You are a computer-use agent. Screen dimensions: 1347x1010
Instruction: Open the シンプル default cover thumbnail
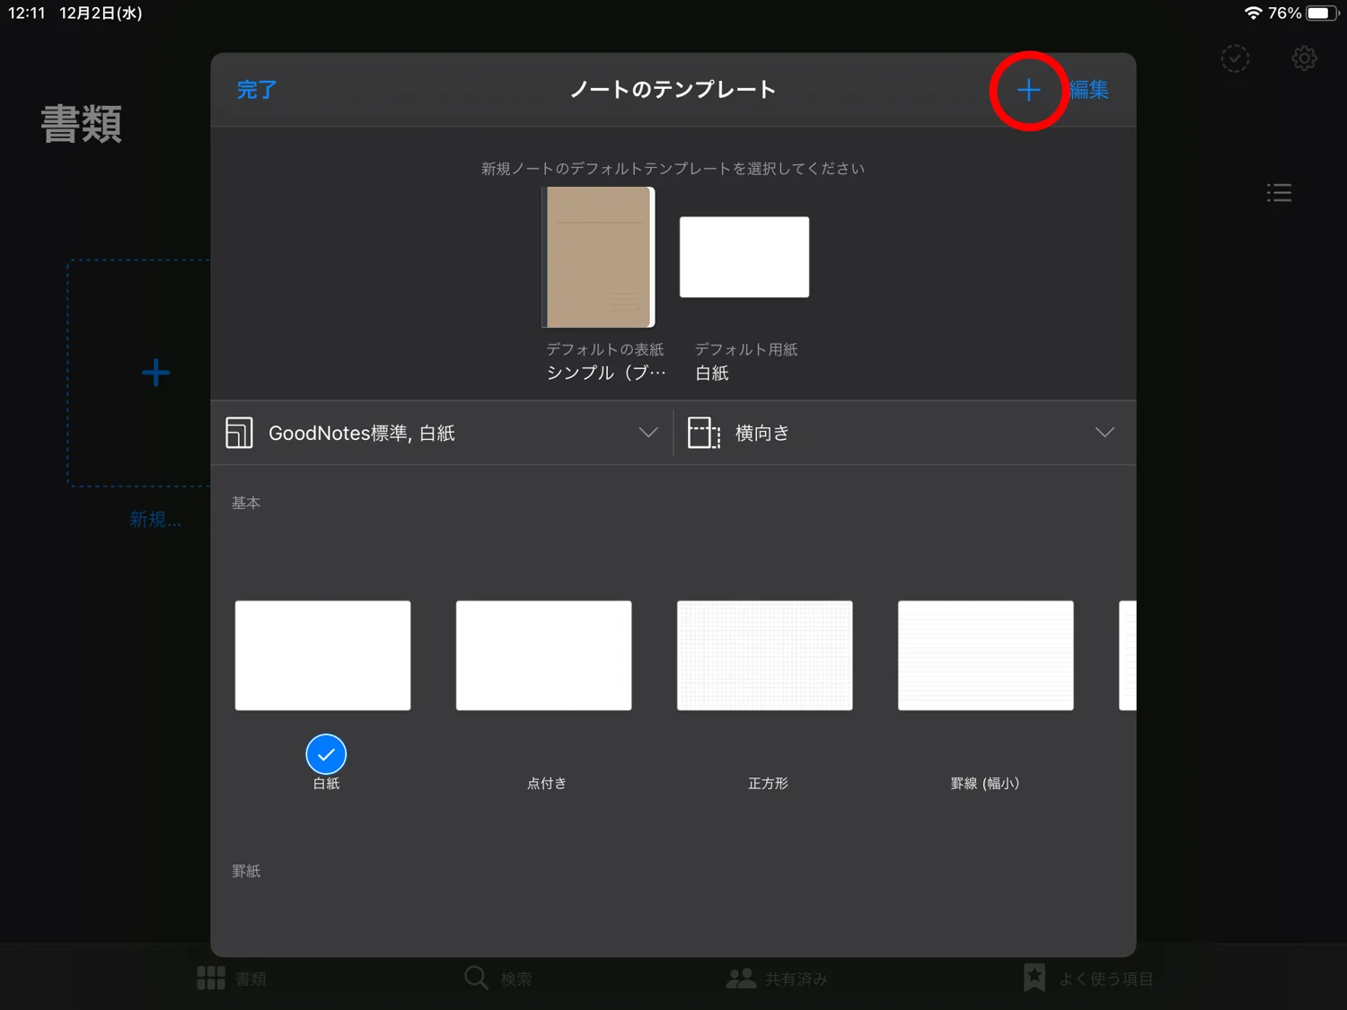(x=598, y=257)
